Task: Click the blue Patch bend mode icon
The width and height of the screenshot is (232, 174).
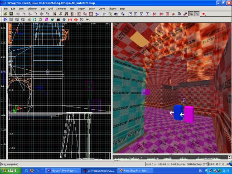Action: pyautogui.click(x=5, y=19)
